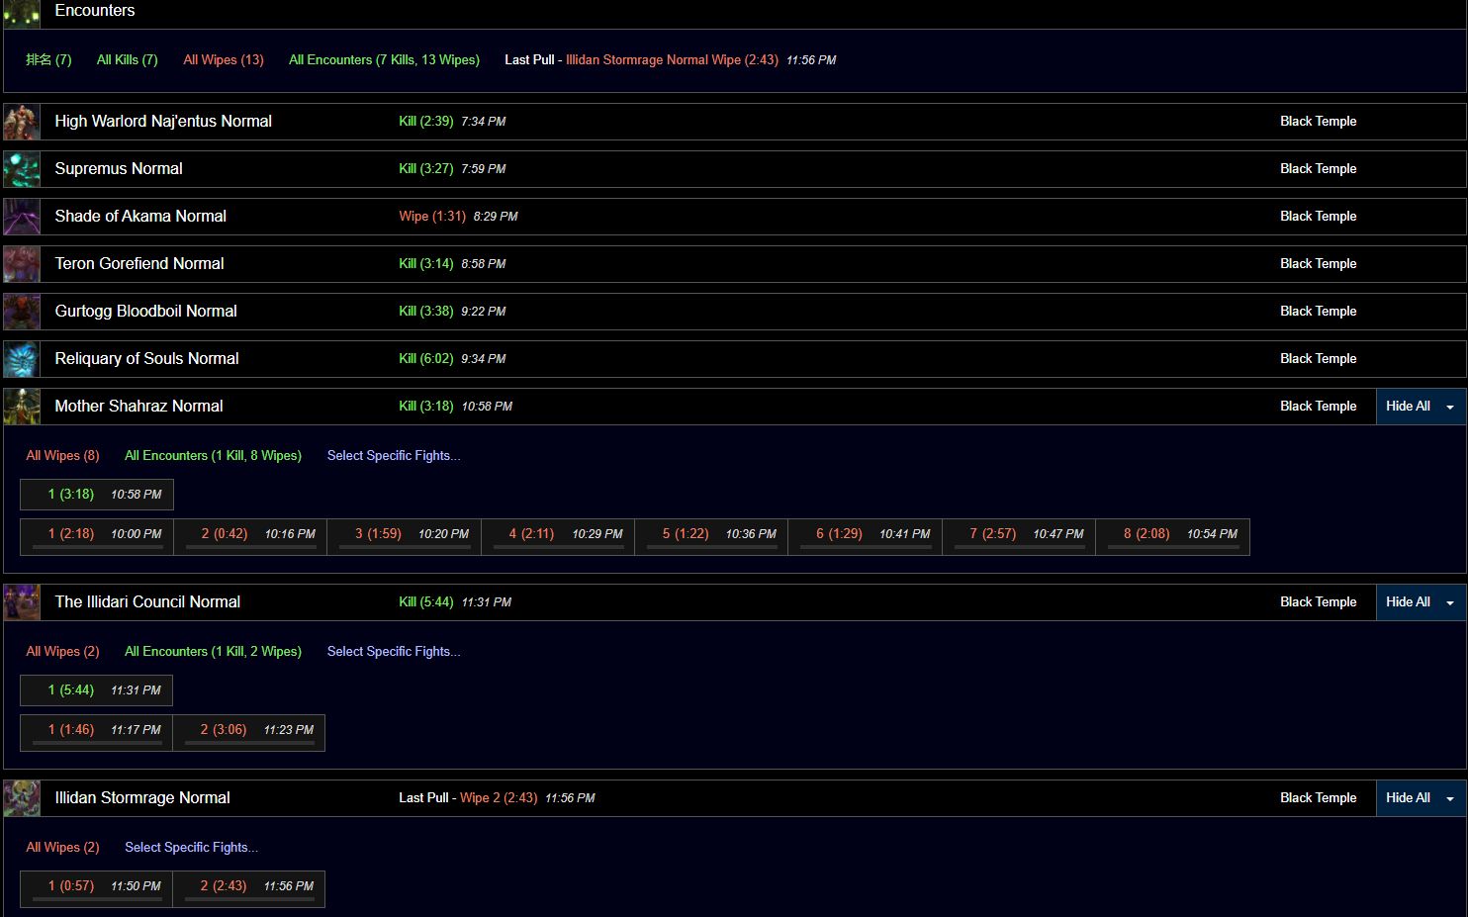Open Select Specific Fights under Illidari Council
This screenshot has height=917, width=1468.
pyautogui.click(x=394, y=651)
